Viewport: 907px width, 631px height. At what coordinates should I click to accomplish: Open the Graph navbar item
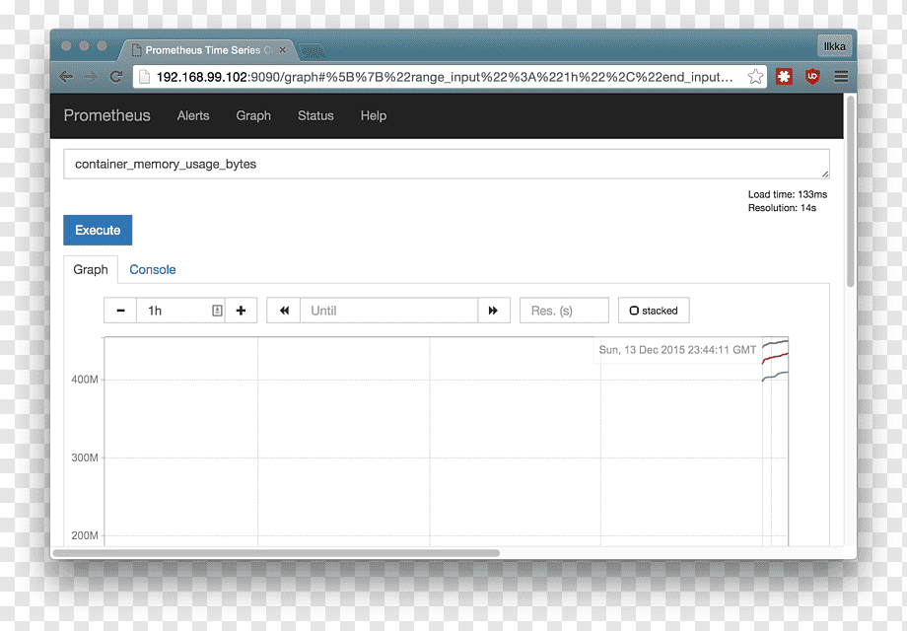[253, 115]
